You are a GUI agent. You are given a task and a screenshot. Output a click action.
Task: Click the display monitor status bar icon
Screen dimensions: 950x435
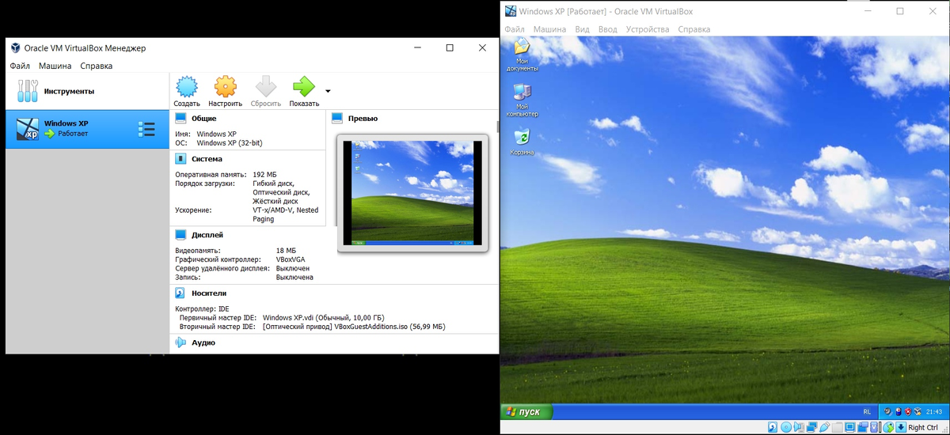coord(850,427)
